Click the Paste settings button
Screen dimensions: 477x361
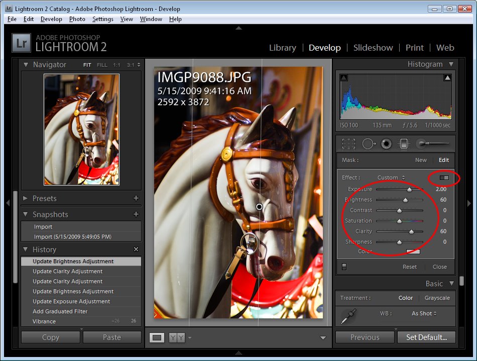pyautogui.click(x=112, y=337)
